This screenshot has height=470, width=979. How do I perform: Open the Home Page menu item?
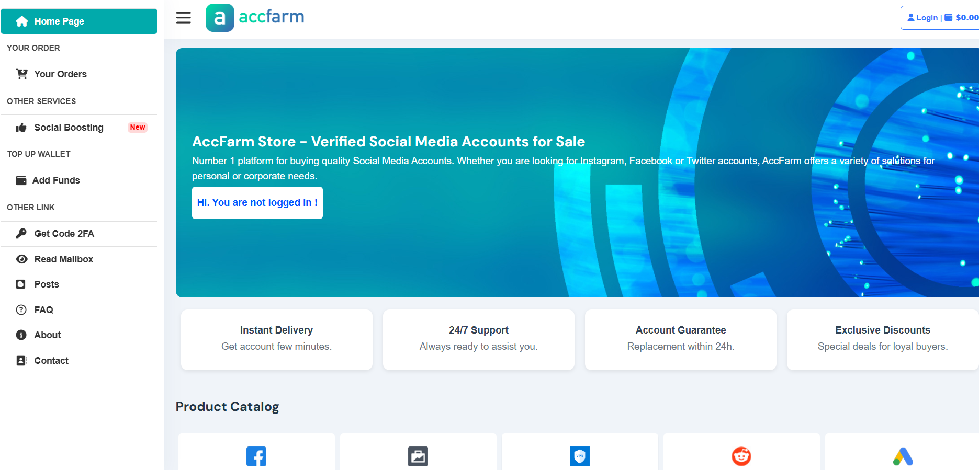79,21
